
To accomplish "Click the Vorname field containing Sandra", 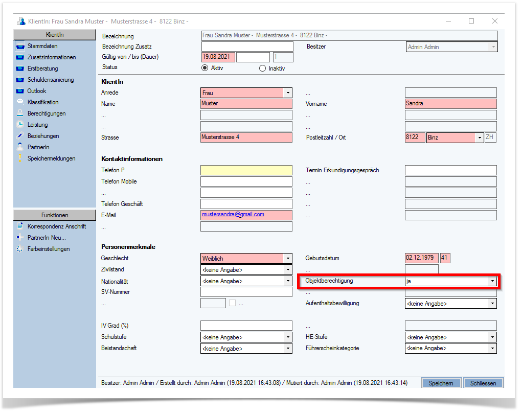I will pos(451,104).
